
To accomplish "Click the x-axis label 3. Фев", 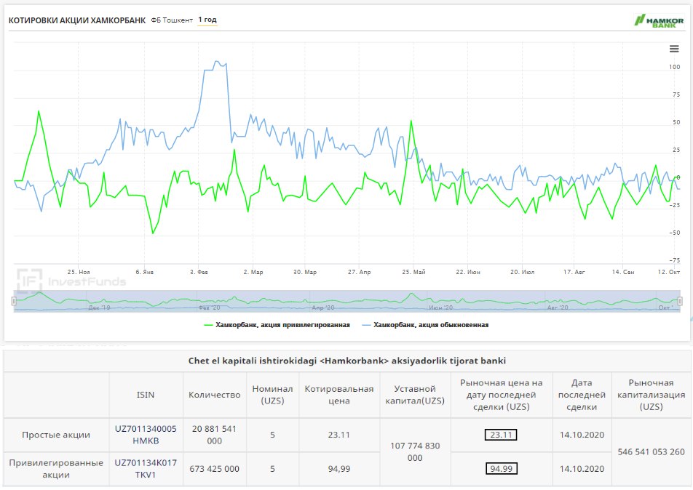I will click(x=199, y=272).
